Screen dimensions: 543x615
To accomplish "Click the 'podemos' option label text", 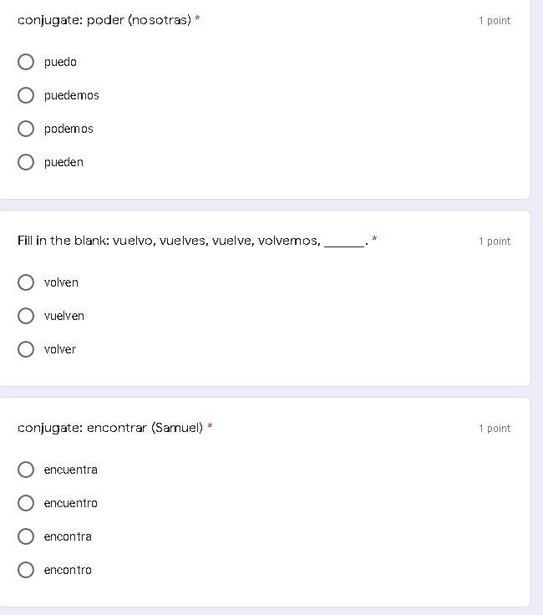I will click(69, 129).
